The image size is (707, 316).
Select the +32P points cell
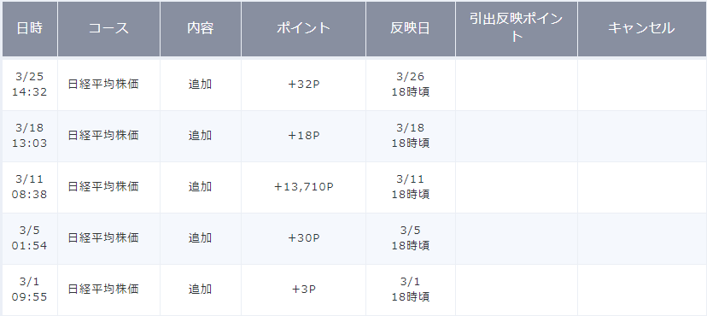[x=303, y=85]
